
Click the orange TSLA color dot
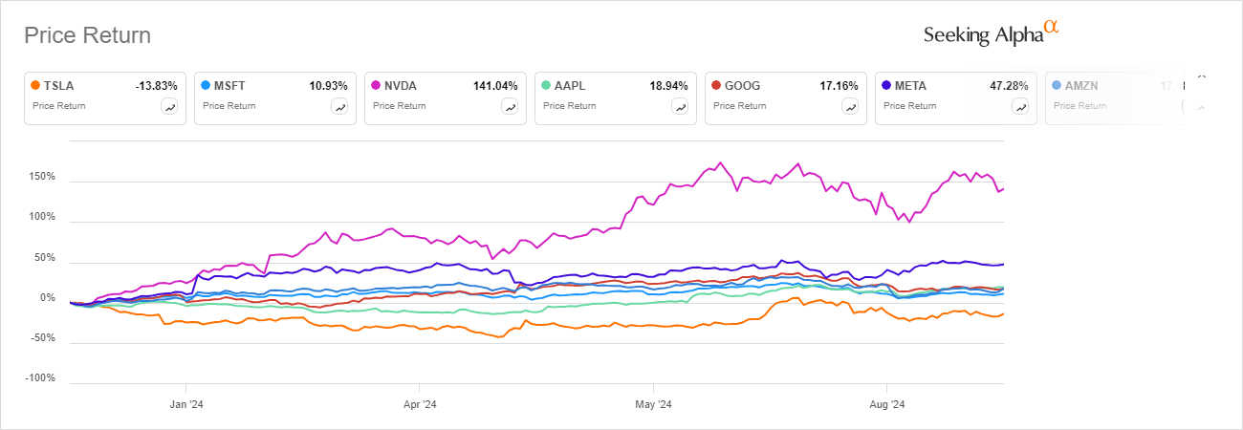36,85
